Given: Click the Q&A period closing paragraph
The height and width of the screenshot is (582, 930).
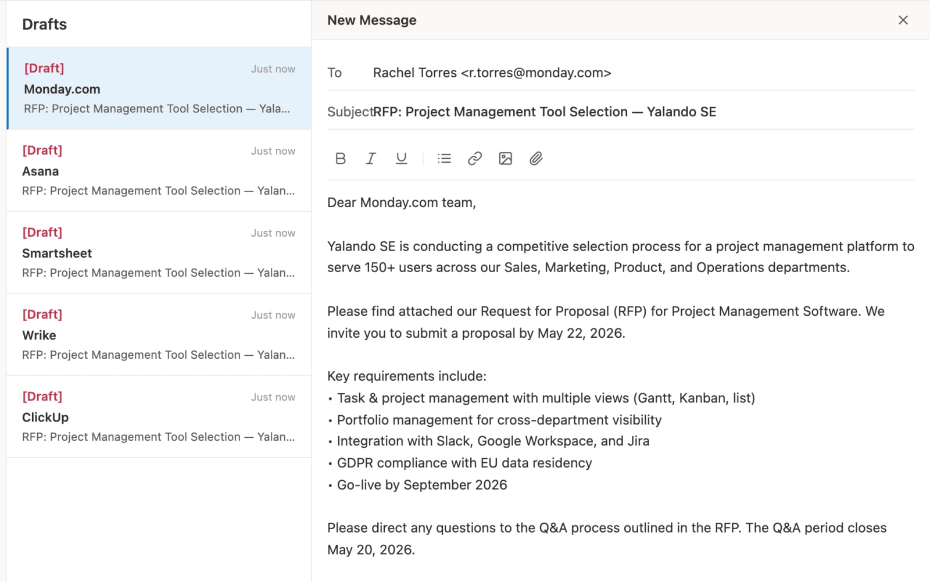Looking at the screenshot, I should click(607, 539).
